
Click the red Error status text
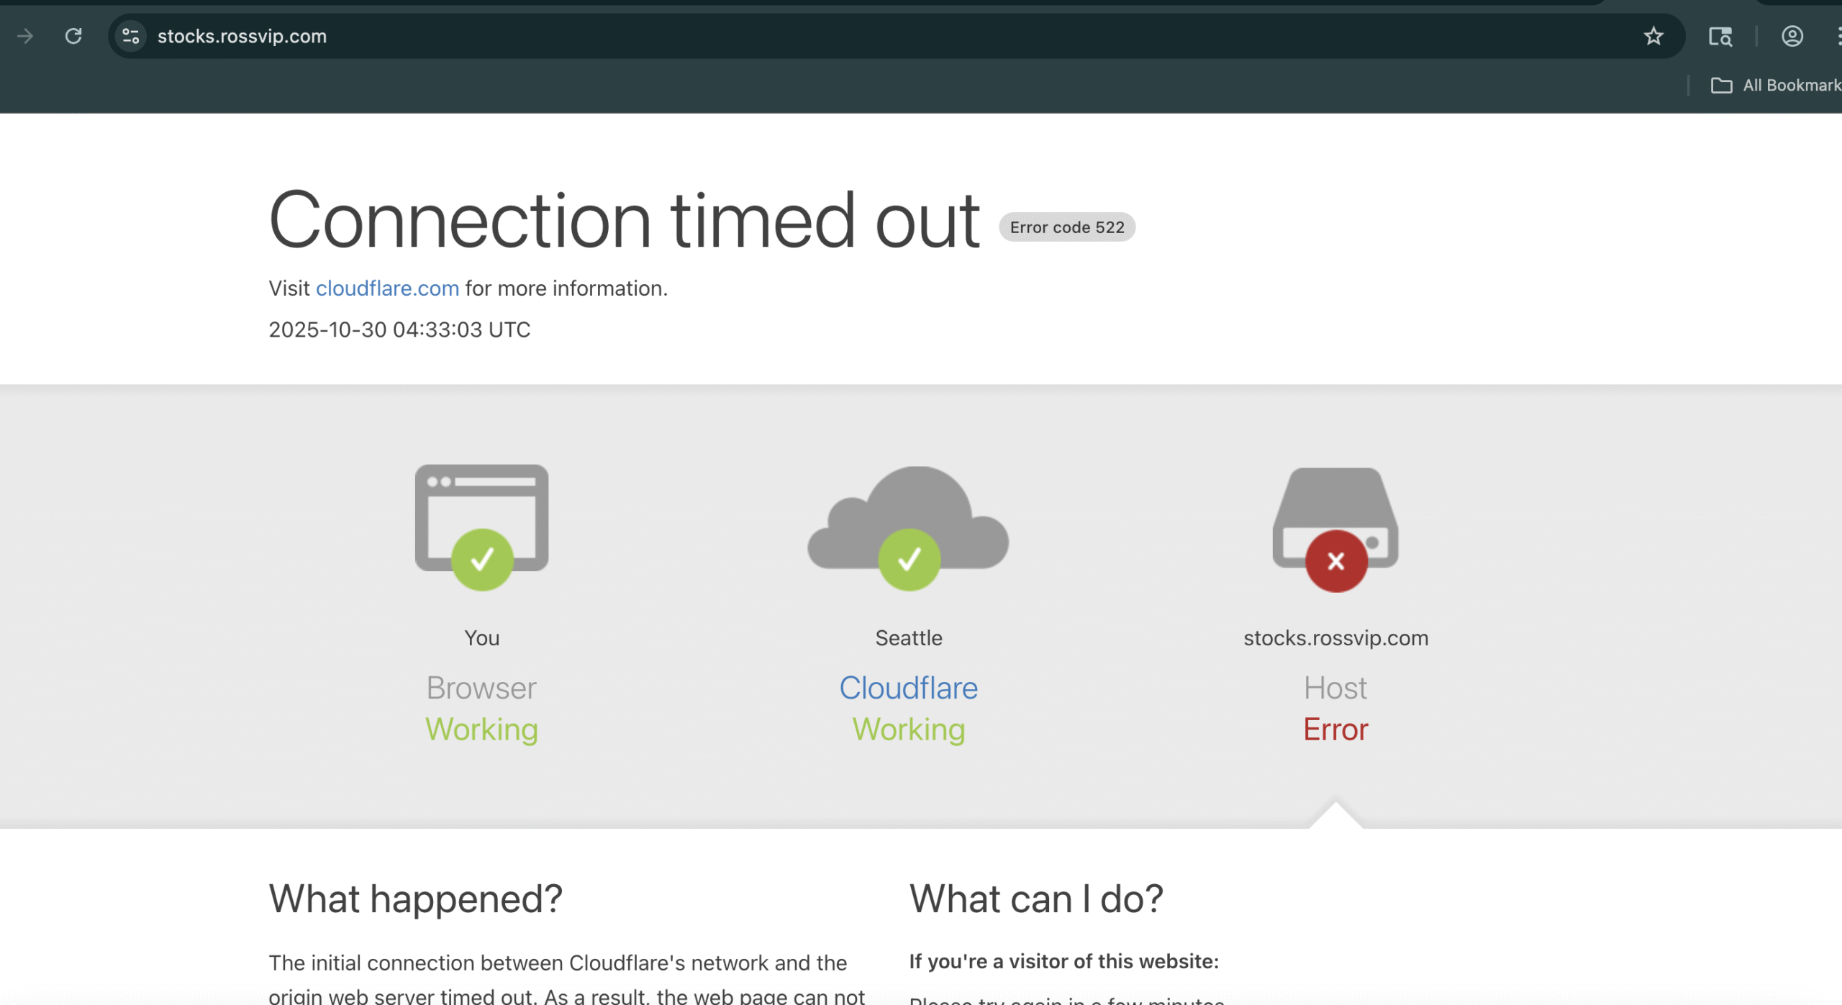pyautogui.click(x=1335, y=729)
